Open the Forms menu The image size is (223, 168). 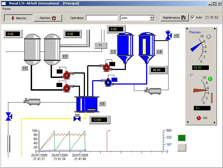tap(7, 9)
